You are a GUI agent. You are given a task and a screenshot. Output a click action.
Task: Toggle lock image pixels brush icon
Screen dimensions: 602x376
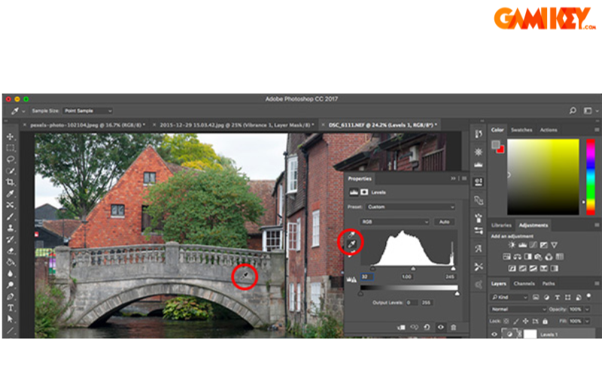516,321
